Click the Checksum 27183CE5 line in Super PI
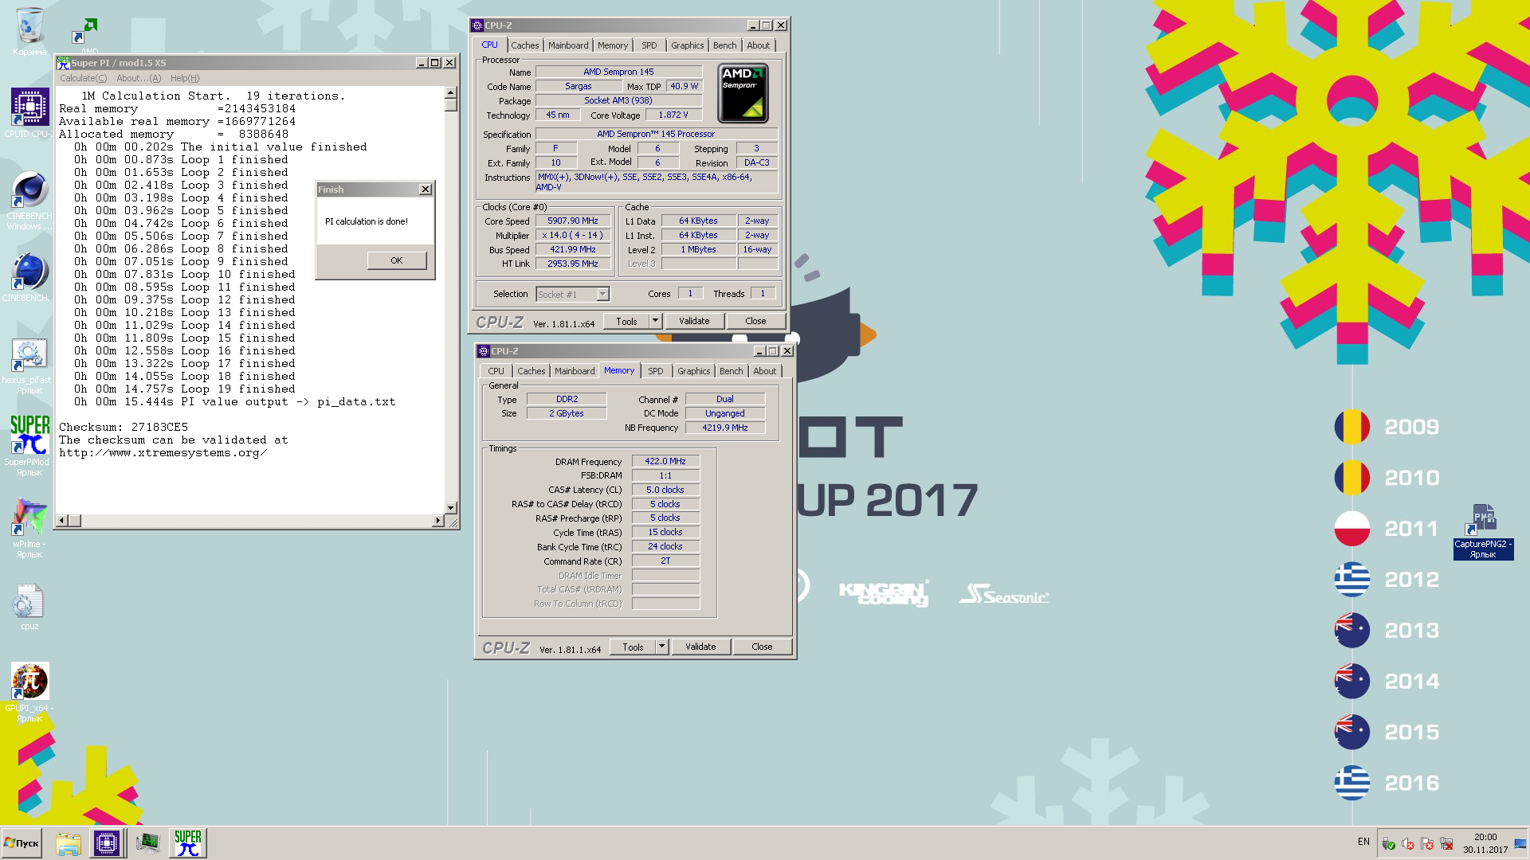 (x=124, y=428)
